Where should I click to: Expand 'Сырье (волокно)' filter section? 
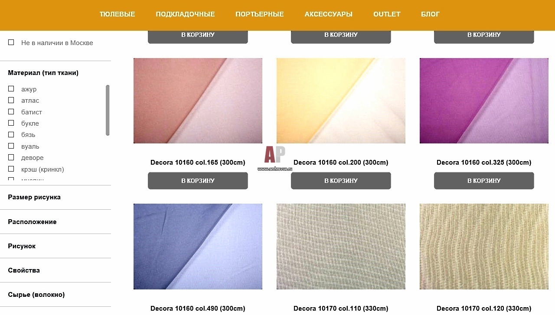pyautogui.click(x=55, y=294)
